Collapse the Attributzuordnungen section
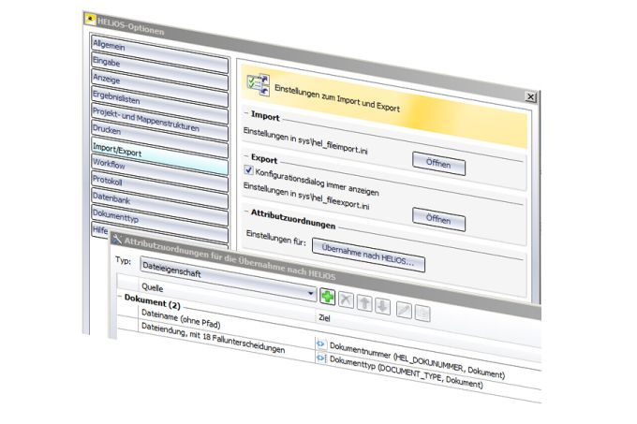This screenshot has width=637, height=424. [246, 211]
